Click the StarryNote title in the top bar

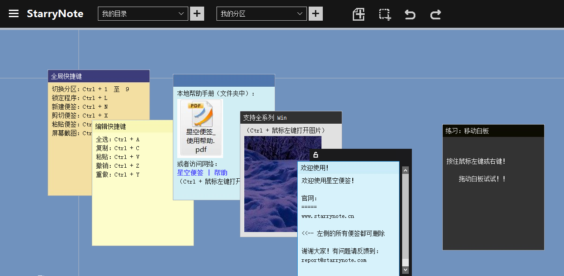pyautogui.click(x=55, y=14)
